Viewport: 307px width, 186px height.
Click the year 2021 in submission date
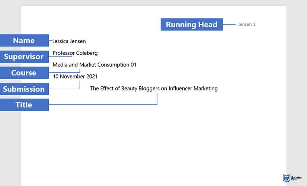[92, 77]
